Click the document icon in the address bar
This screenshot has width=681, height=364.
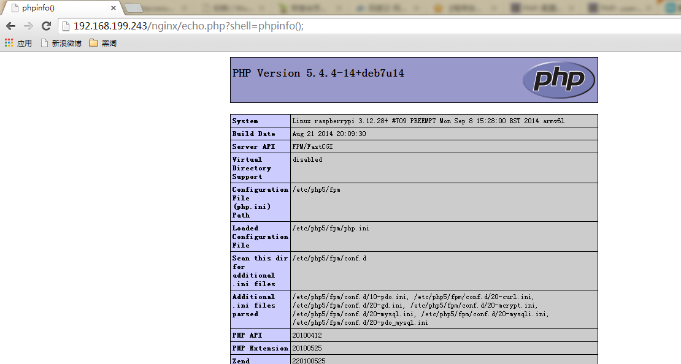coord(66,26)
